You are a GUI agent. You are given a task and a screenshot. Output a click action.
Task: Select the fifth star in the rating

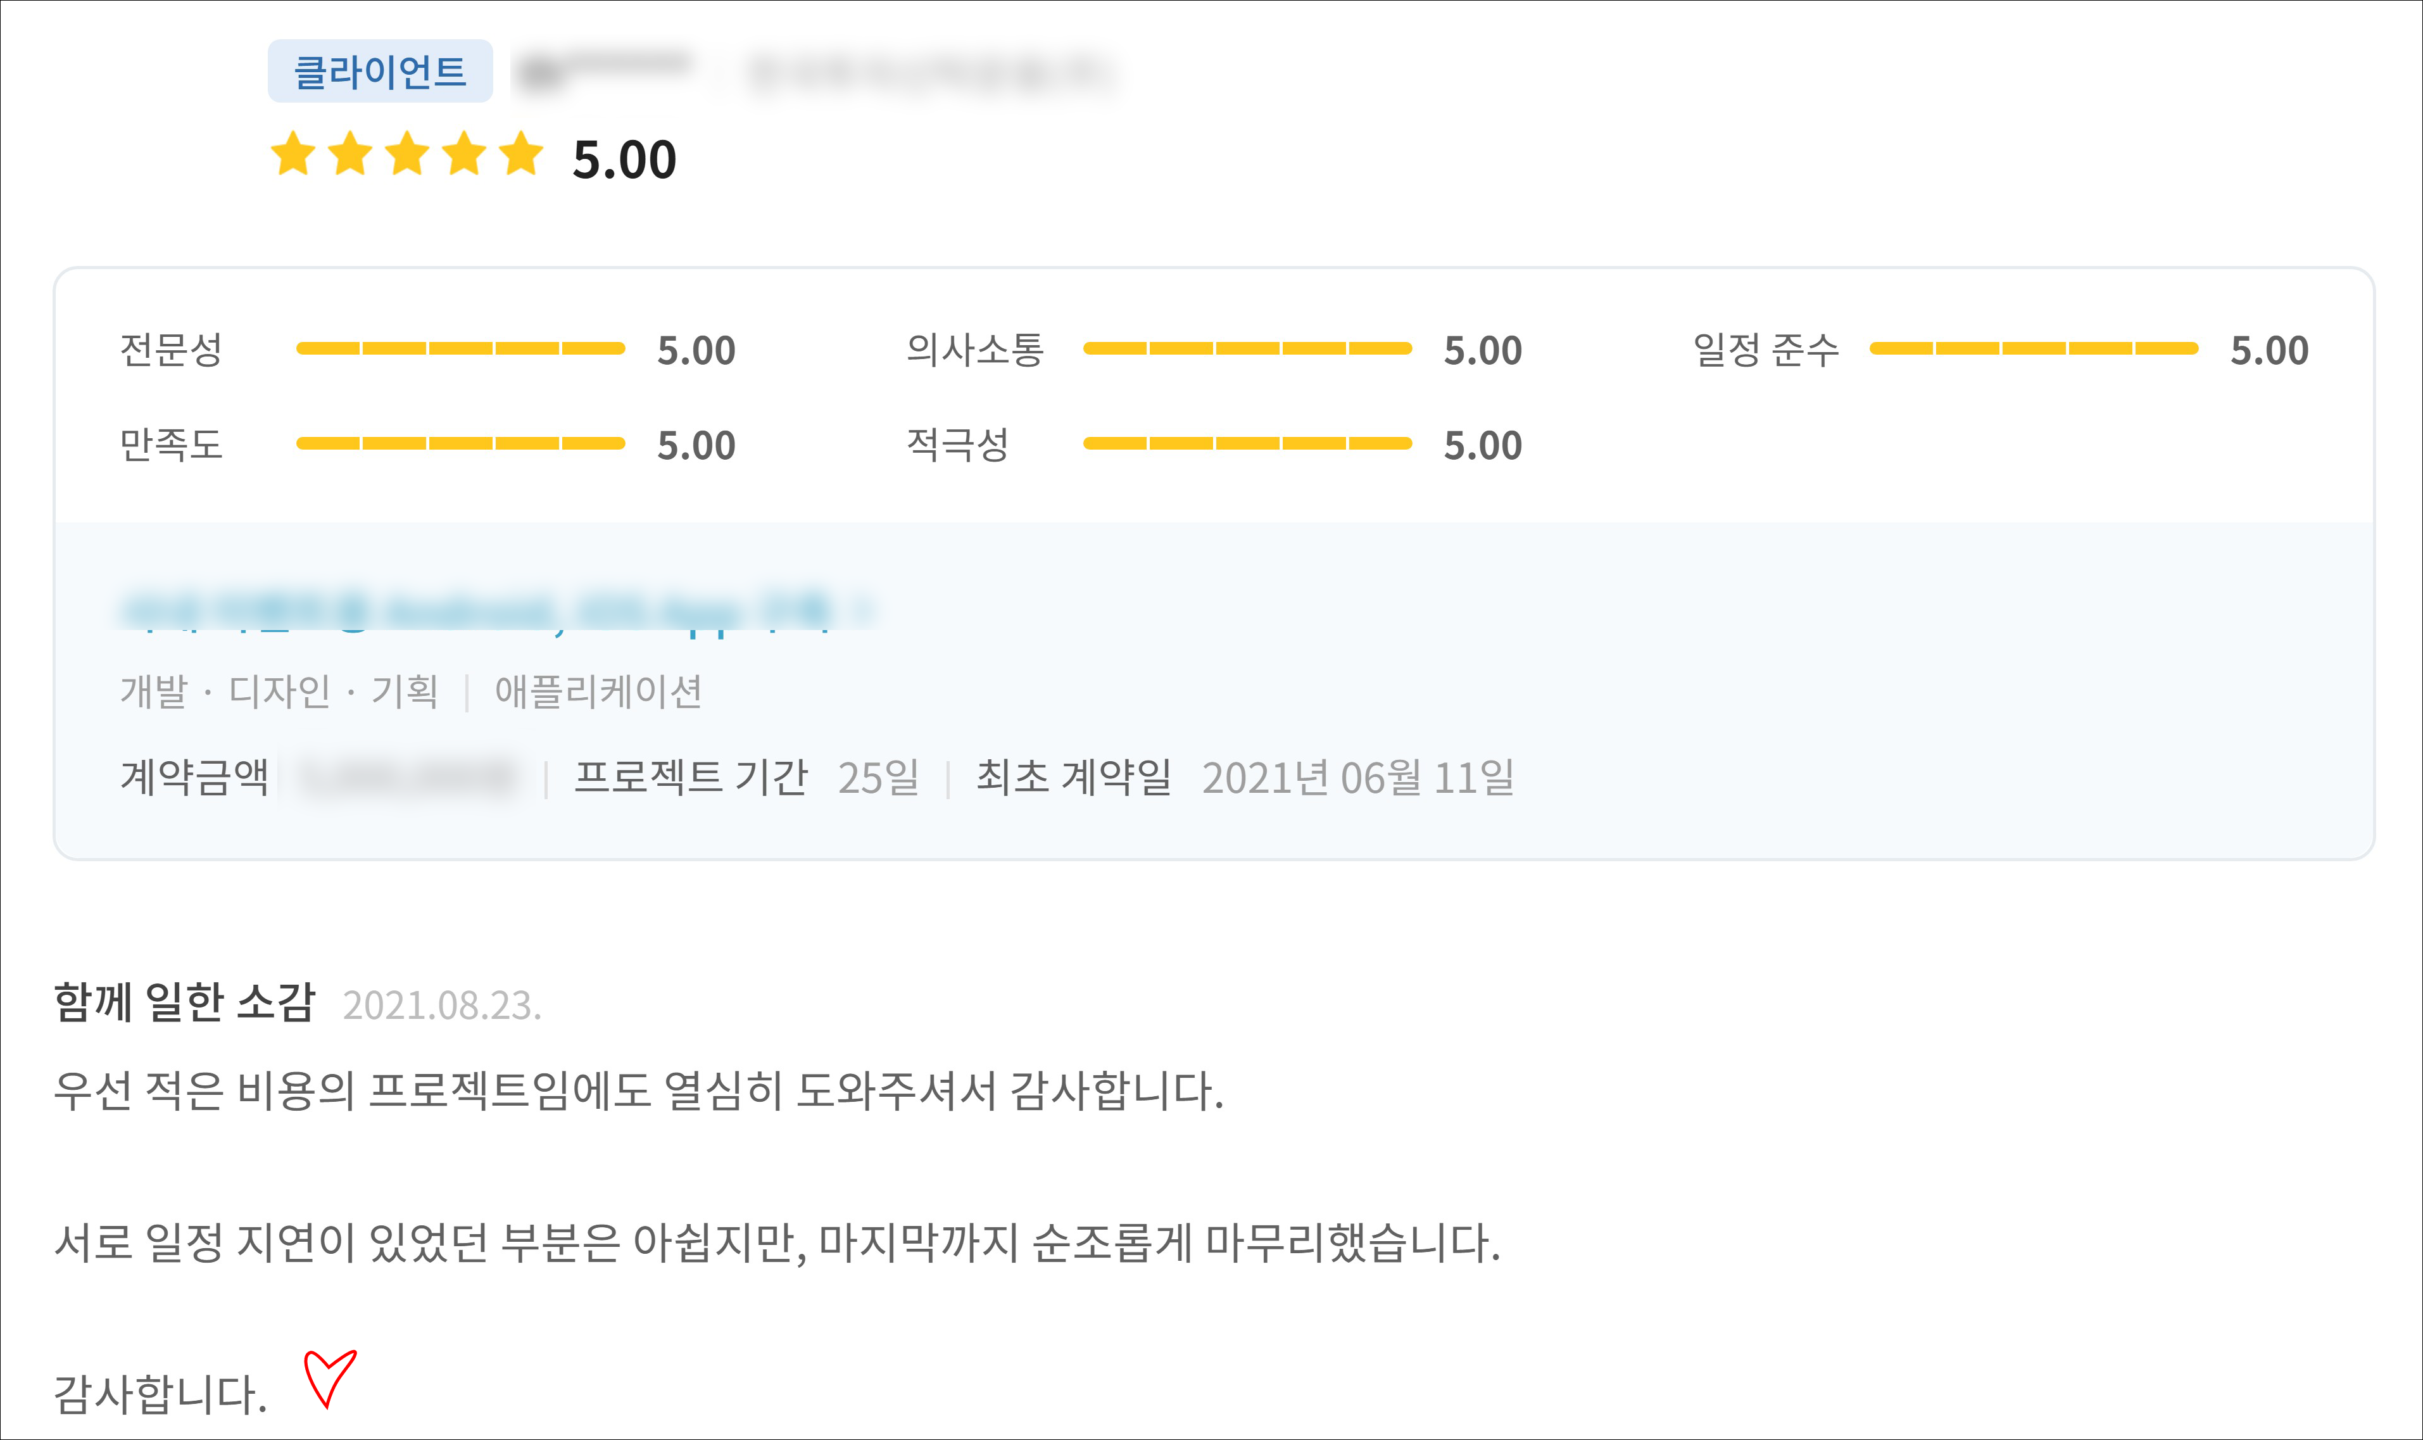522,155
